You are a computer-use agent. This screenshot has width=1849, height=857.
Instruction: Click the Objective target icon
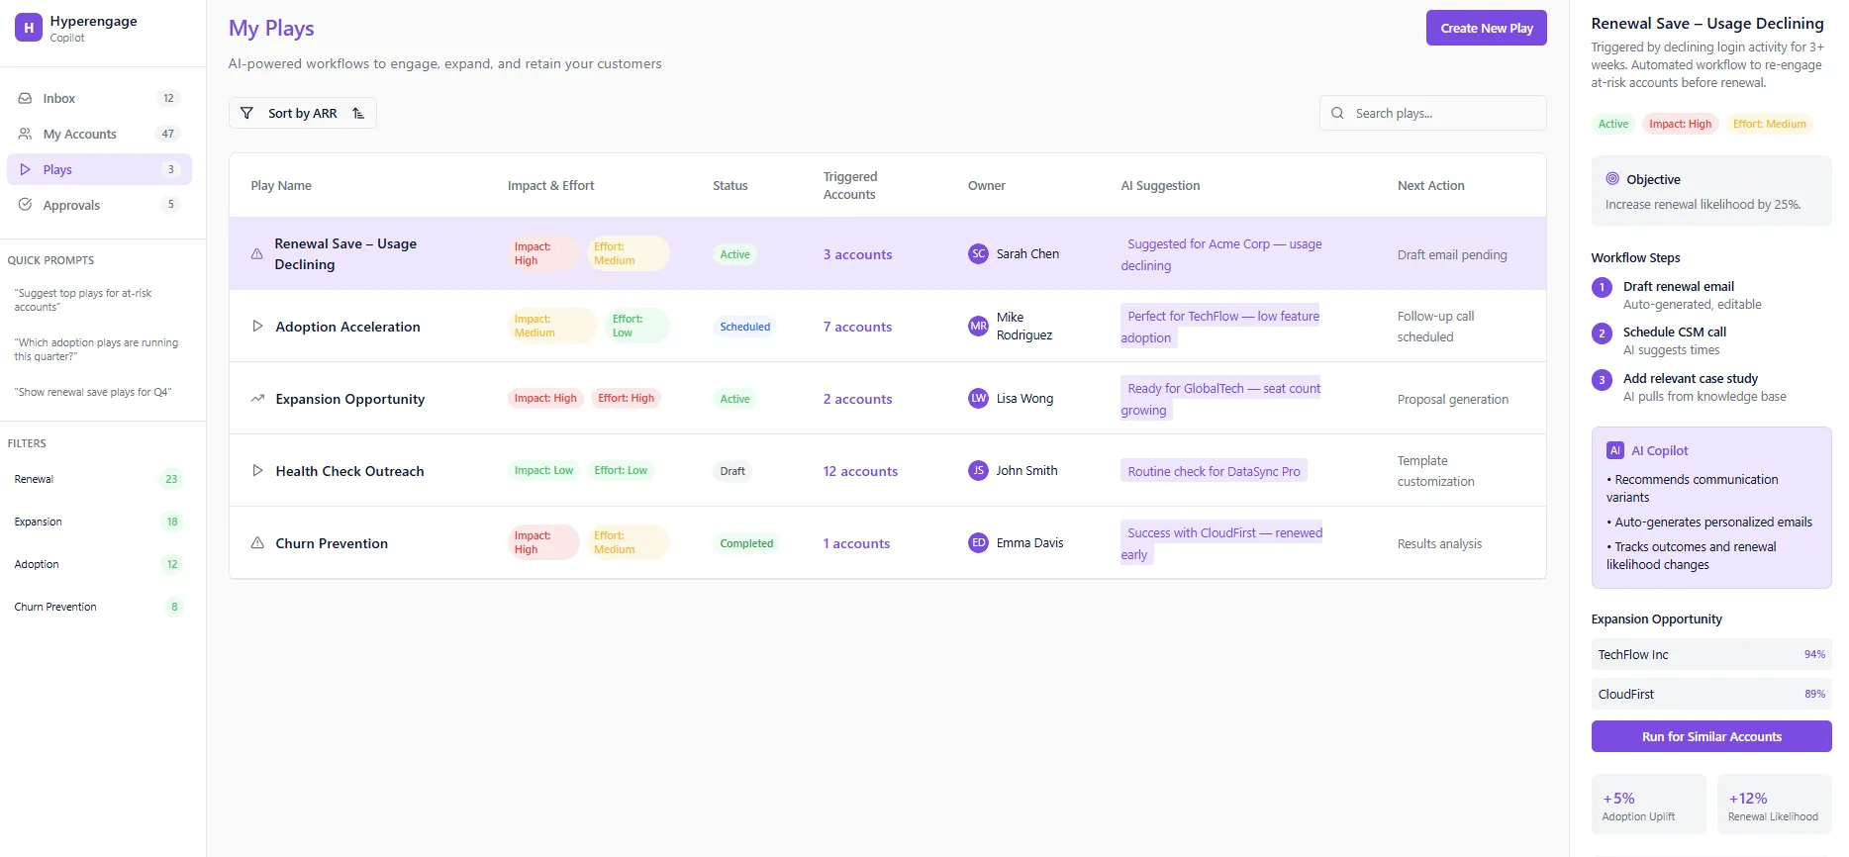coord(1612,179)
